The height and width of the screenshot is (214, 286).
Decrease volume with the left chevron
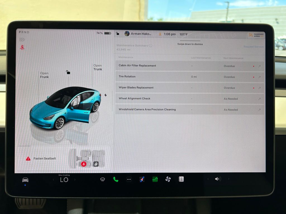(208, 179)
